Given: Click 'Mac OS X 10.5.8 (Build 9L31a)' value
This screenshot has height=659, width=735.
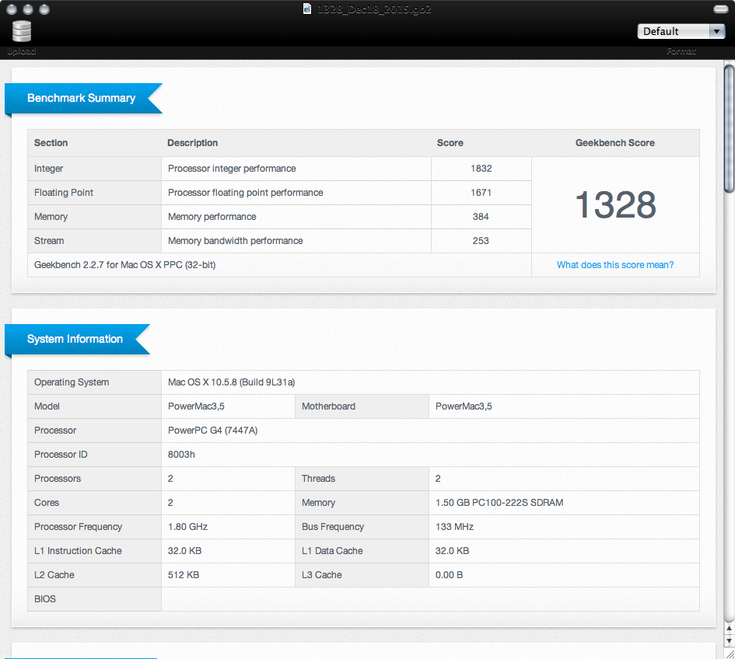Looking at the screenshot, I should click(x=231, y=382).
